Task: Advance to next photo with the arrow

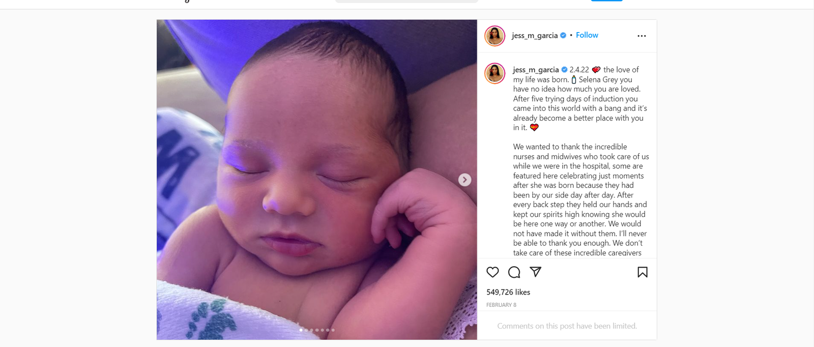Action: click(464, 180)
